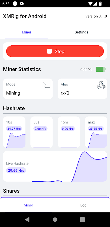Screen dimensions: 110x227
Task: Tap the 10s hashrate card
Action: (14, 132)
